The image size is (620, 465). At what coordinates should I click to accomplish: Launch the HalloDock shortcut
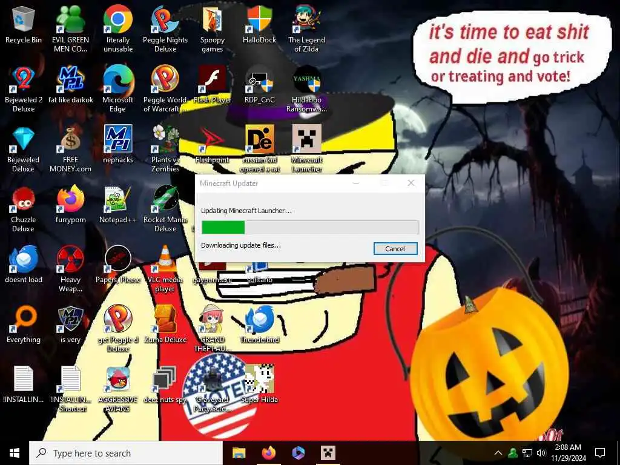(x=259, y=25)
